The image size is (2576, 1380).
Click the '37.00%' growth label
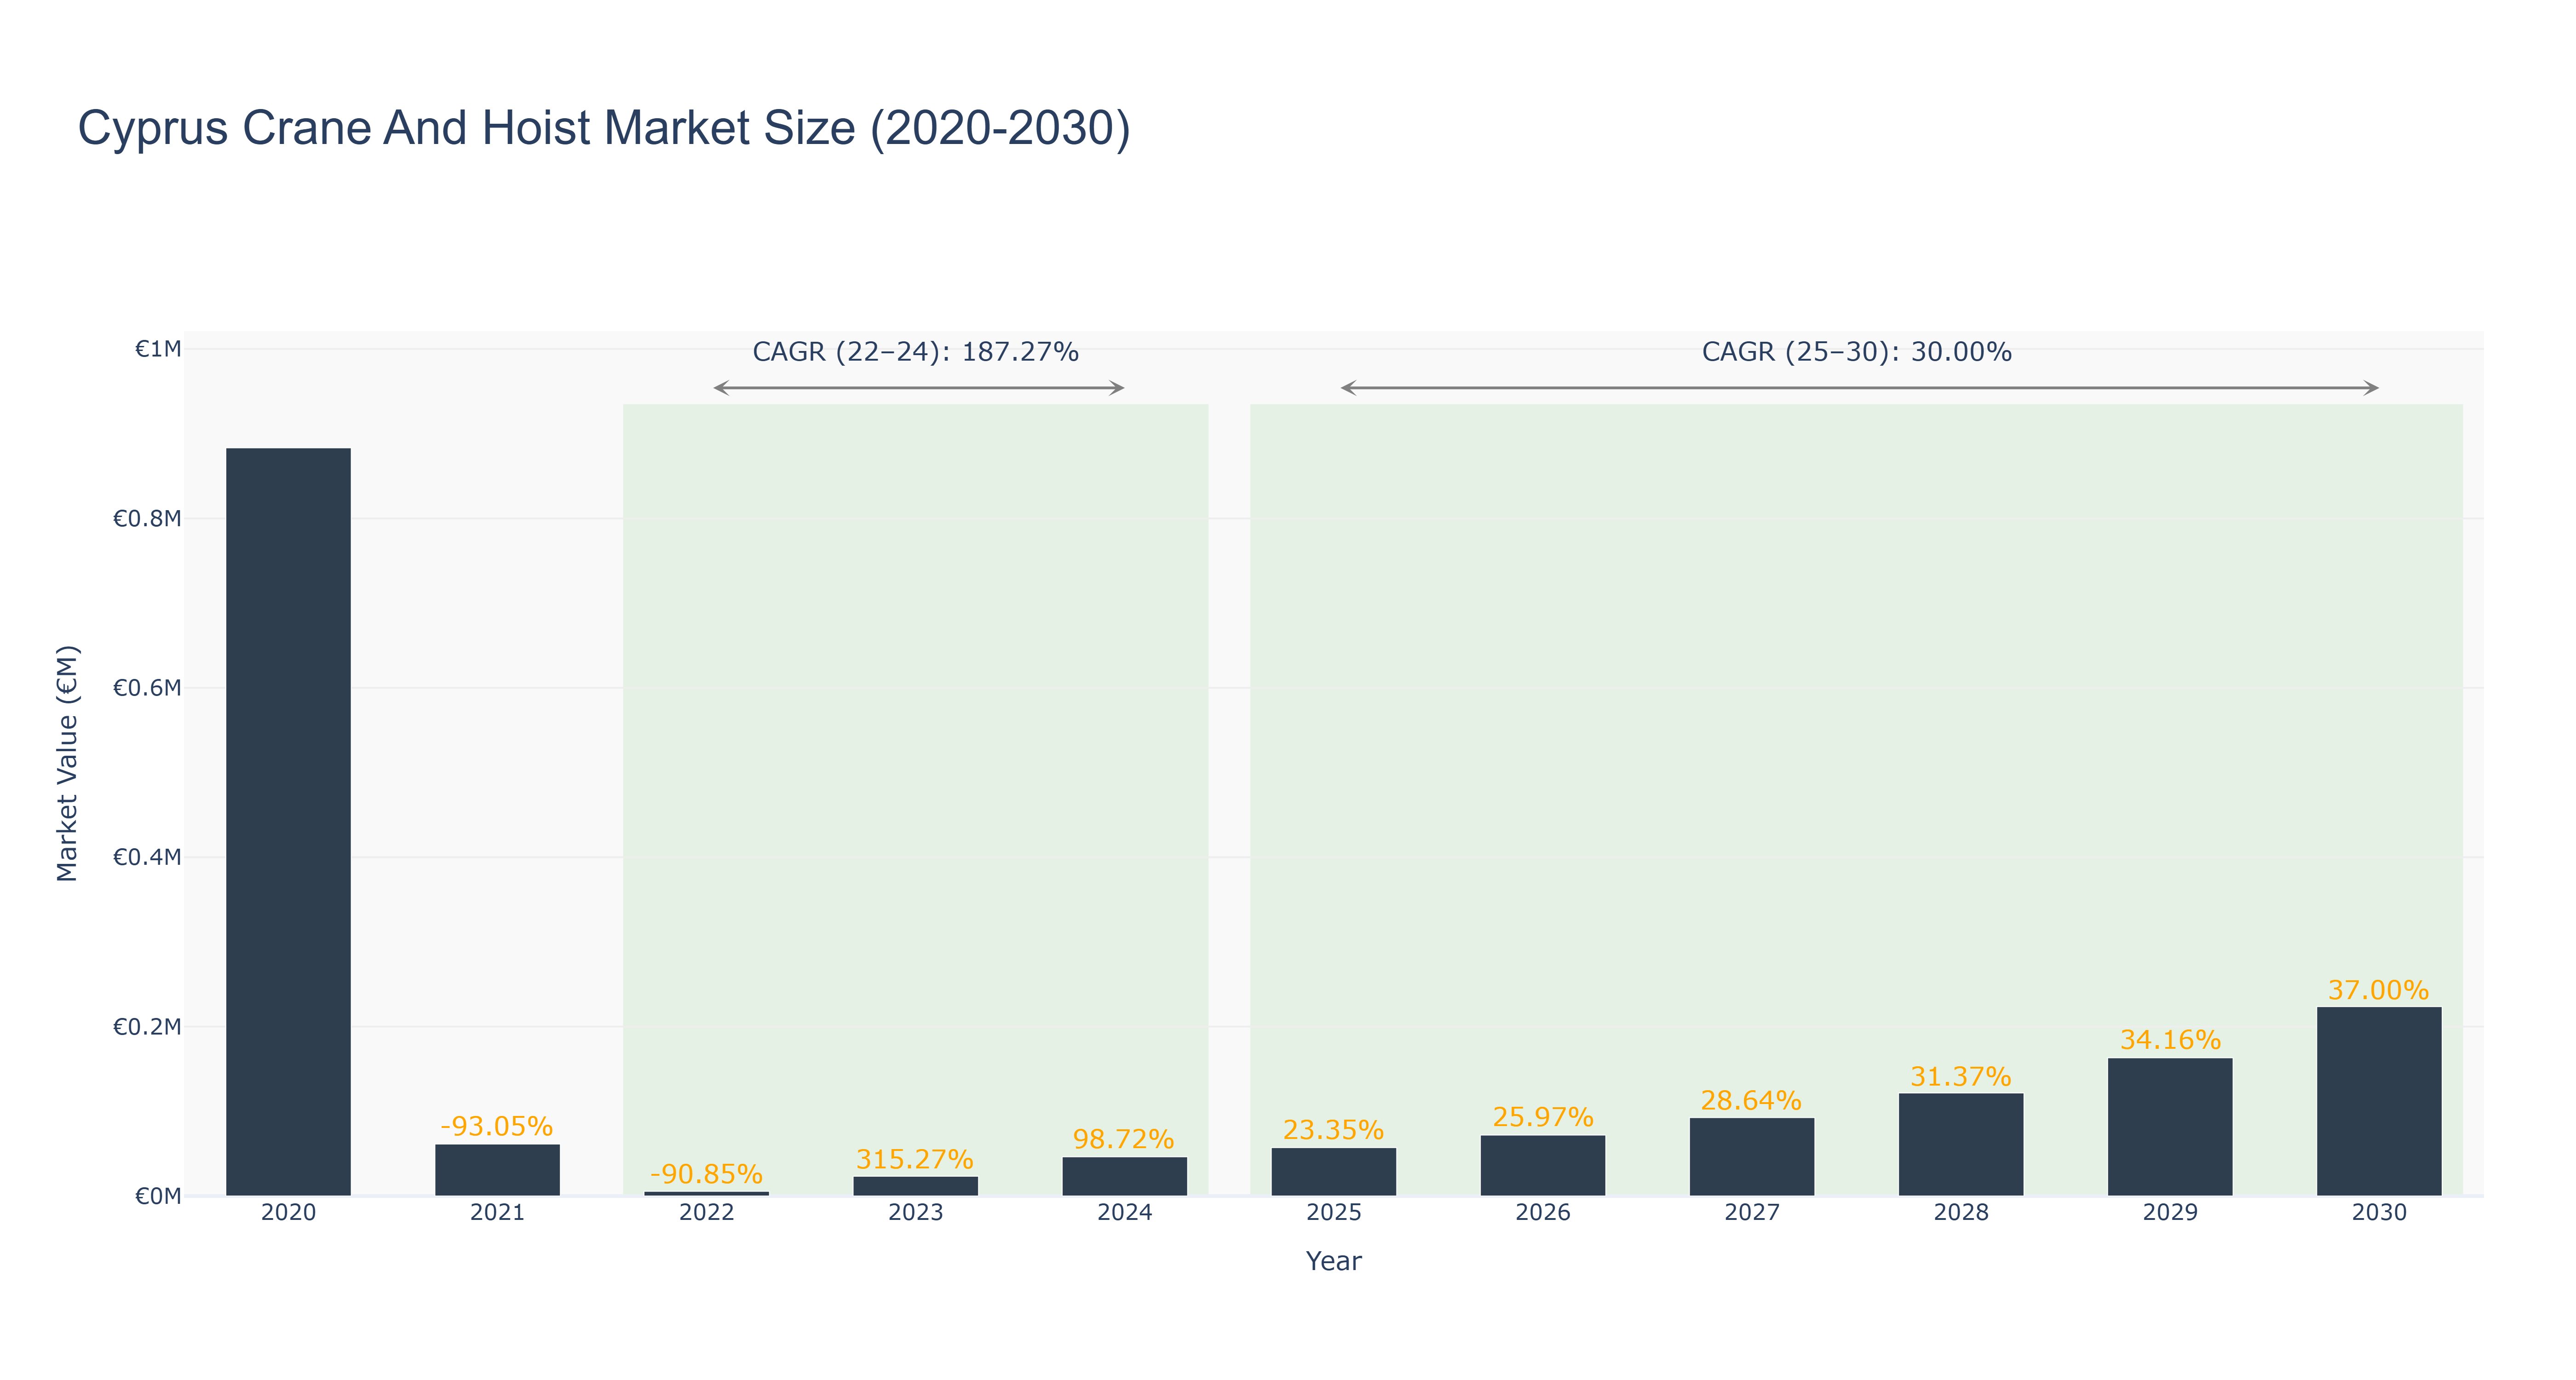pyautogui.click(x=2379, y=990)
